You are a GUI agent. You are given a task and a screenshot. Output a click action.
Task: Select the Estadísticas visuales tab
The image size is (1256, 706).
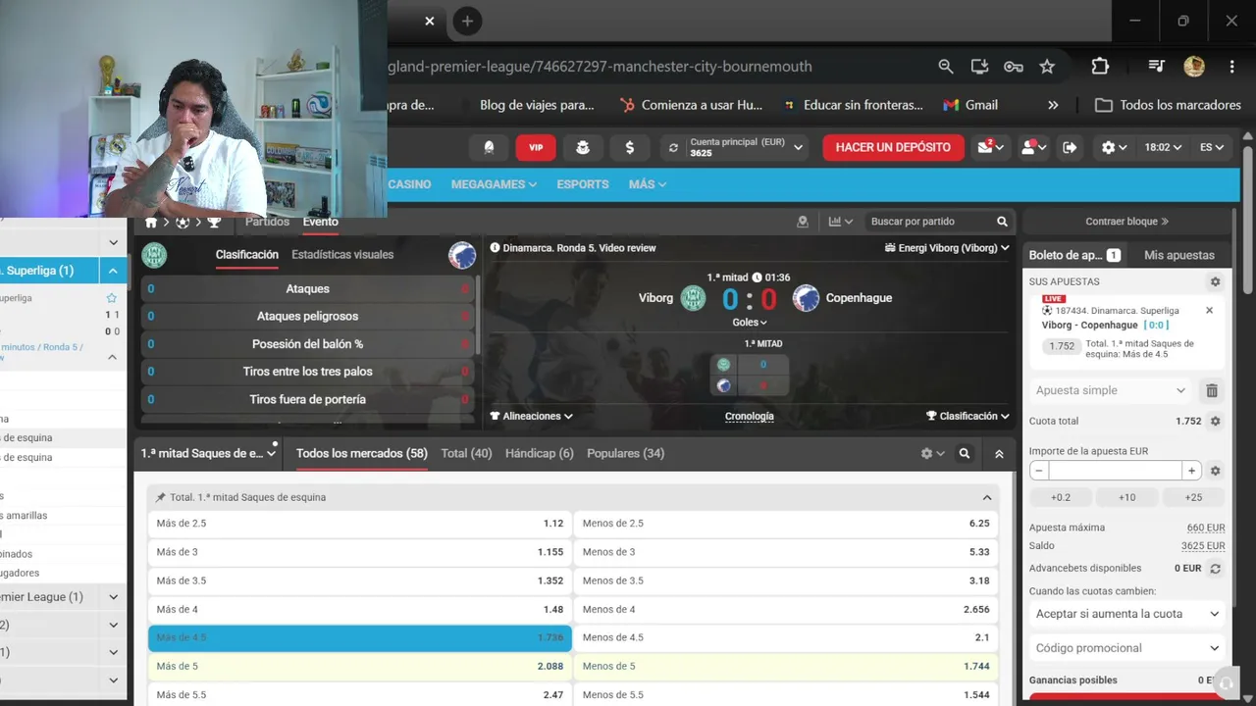pyautogui.click(x=342, y=255)
